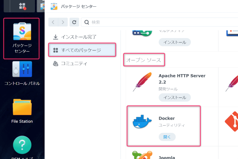Click the オープン ソース category heading

tap(144, 60)
